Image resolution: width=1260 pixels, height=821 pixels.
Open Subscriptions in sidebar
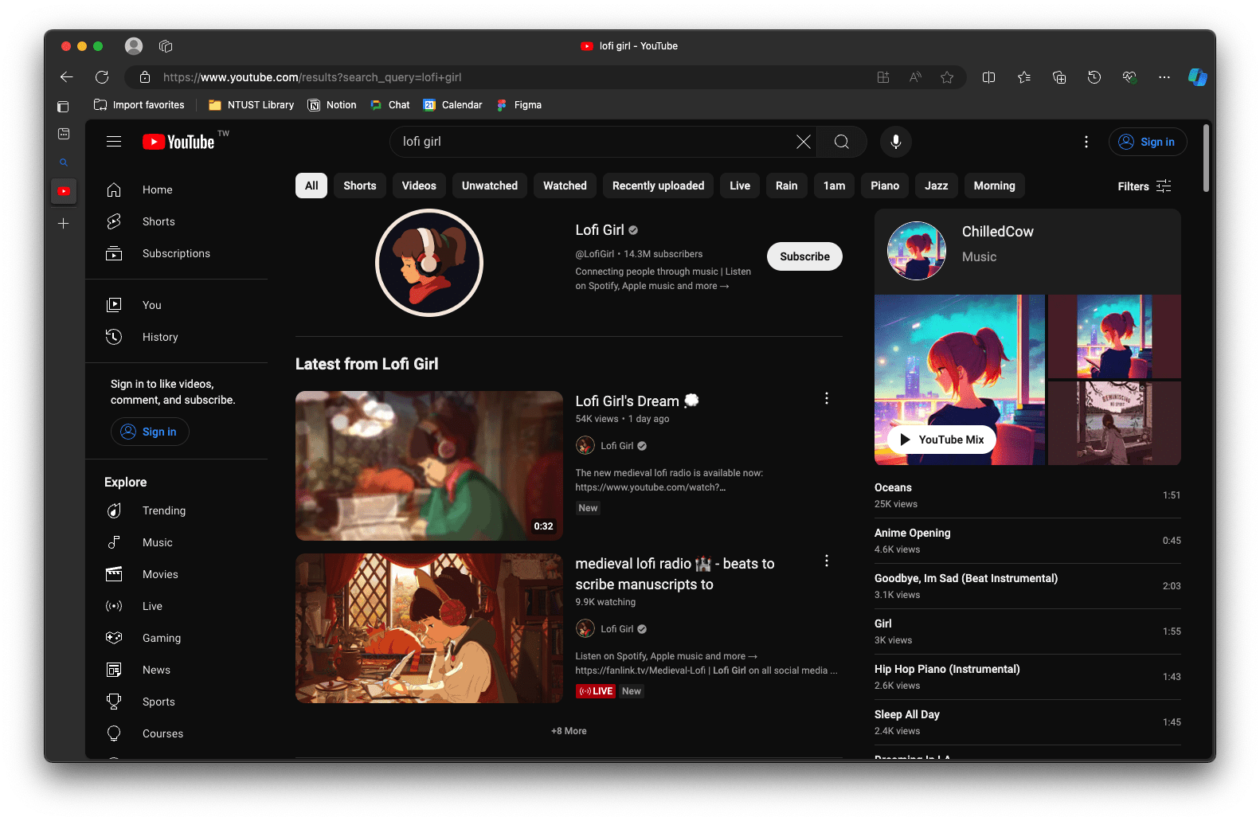click(x=176, y=253)
